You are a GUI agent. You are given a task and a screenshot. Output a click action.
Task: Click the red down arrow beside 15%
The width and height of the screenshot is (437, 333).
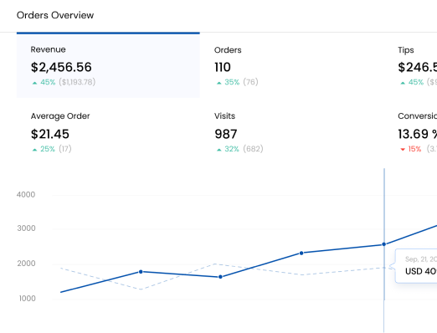coord(403,150)
